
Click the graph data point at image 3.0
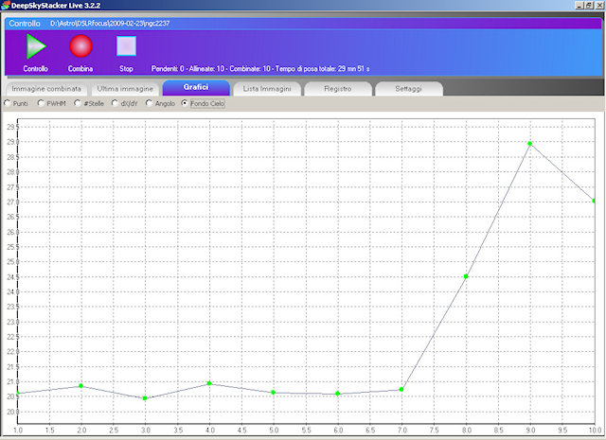point(145,398)
